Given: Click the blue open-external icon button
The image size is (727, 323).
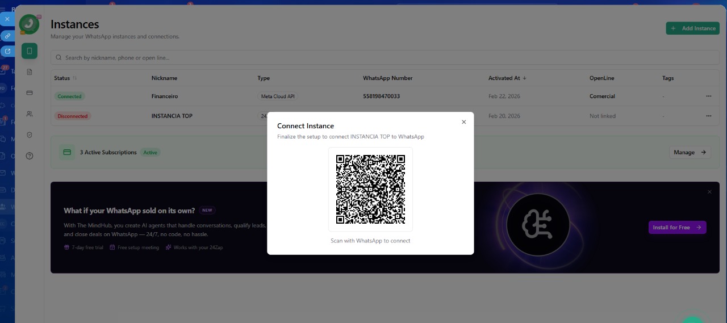Looking at the screenshot, I should (7, 51).
